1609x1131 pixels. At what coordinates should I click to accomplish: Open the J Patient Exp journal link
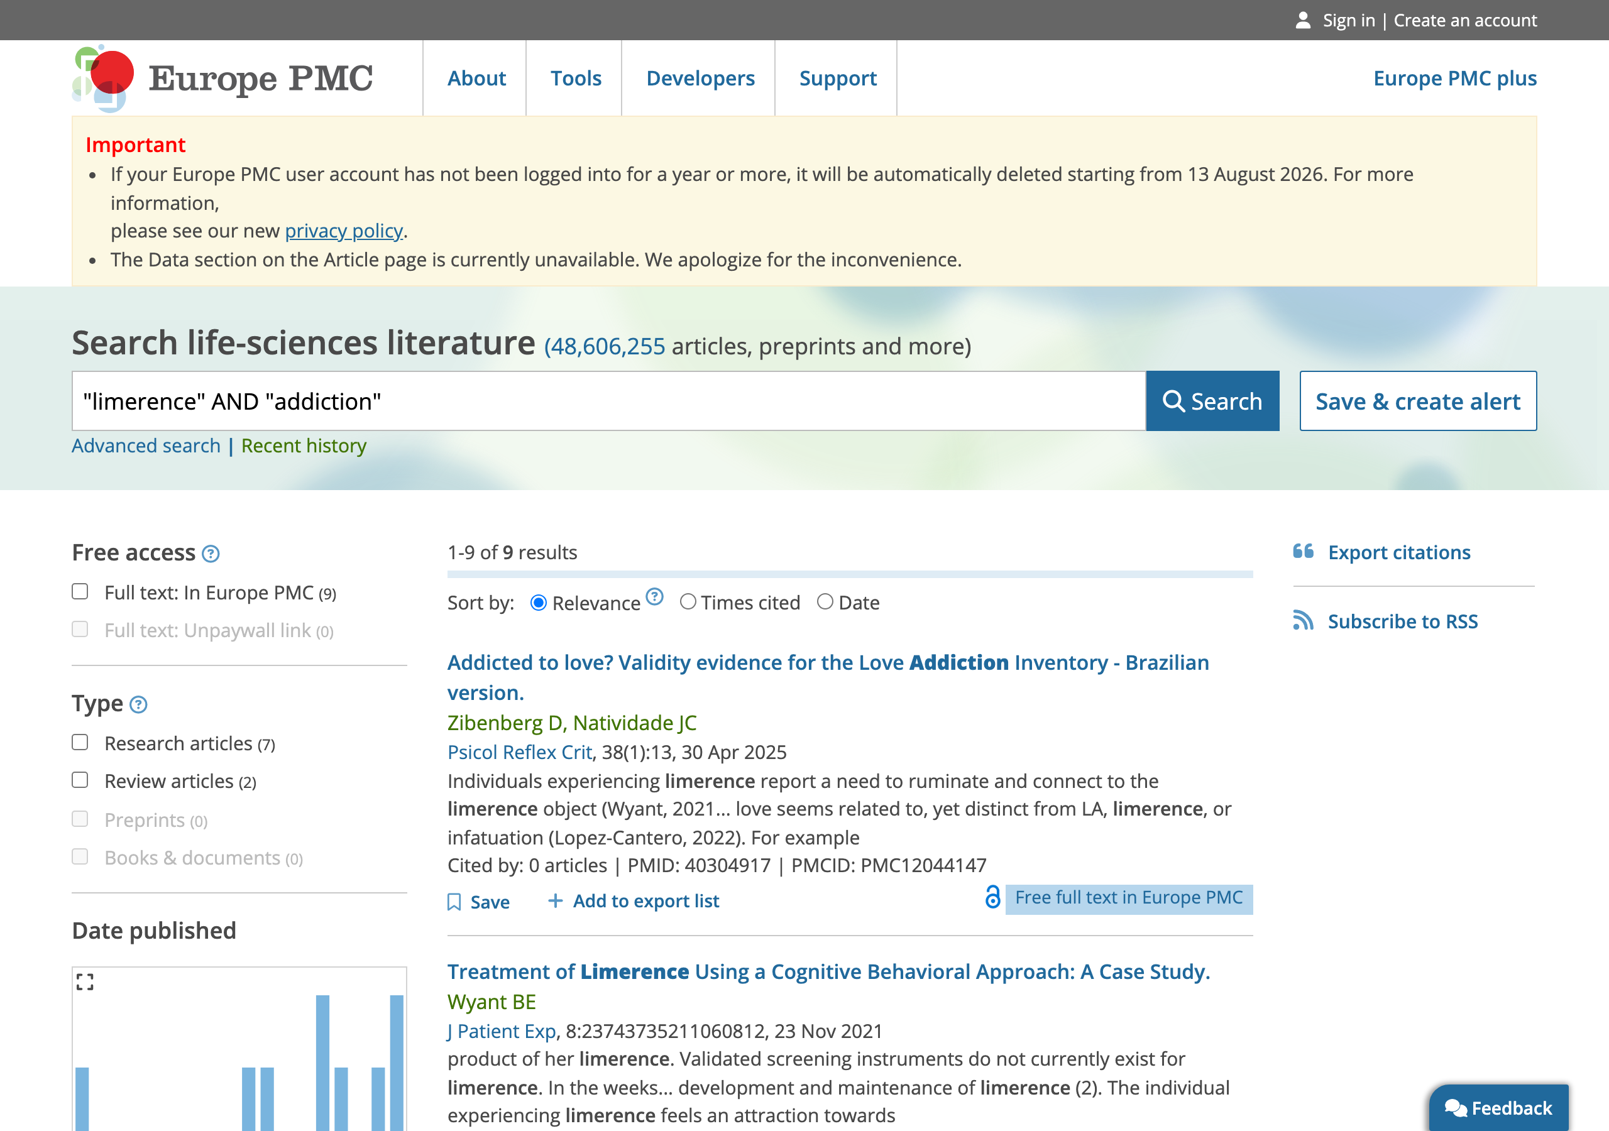tap(502, 1032)
